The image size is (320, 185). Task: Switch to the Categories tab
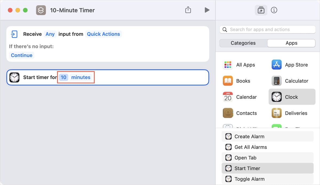[x=243, y=43]
